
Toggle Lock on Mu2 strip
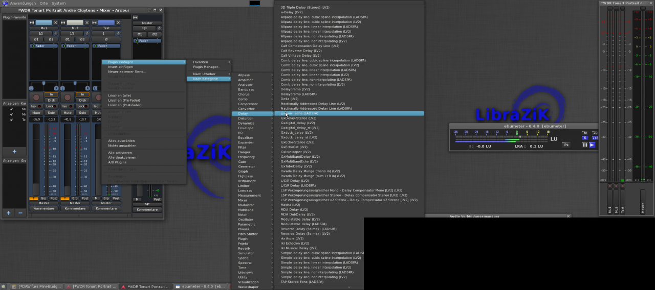(x=83, y=106)
